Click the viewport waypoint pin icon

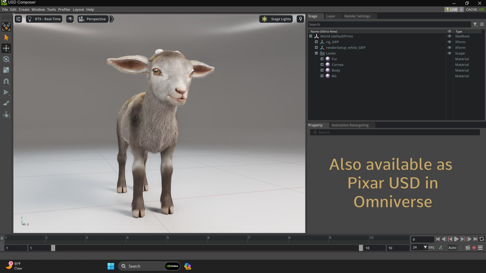[x=300, y=19]
